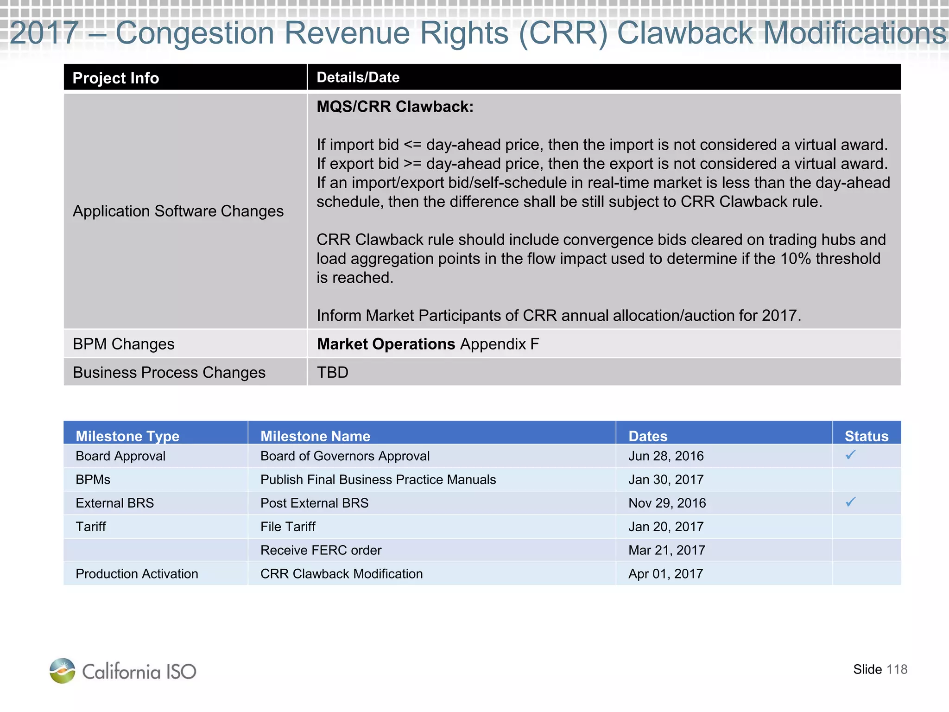The width and height of the screenshot is (949, 712).
Task: Click the Slide 118 page number
Action: pos(880,669)
